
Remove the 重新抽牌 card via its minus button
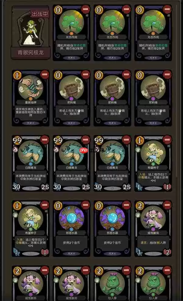[45, 74]
